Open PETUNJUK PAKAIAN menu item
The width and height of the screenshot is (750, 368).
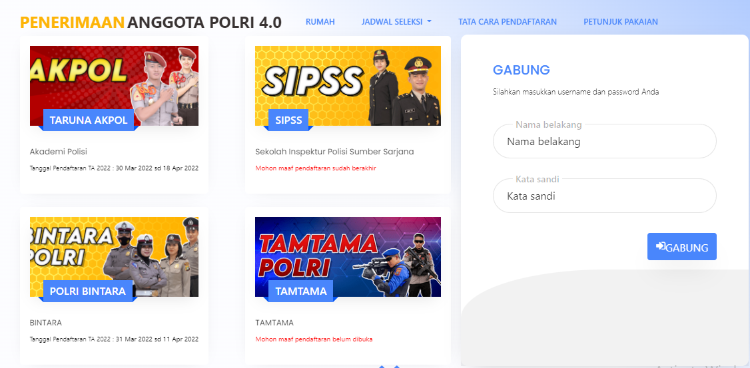[620, 21]
